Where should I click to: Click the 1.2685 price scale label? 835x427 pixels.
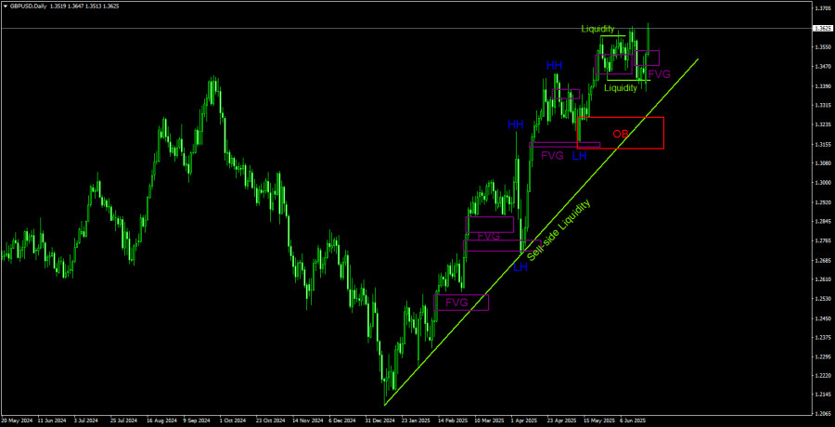[823, 261]
